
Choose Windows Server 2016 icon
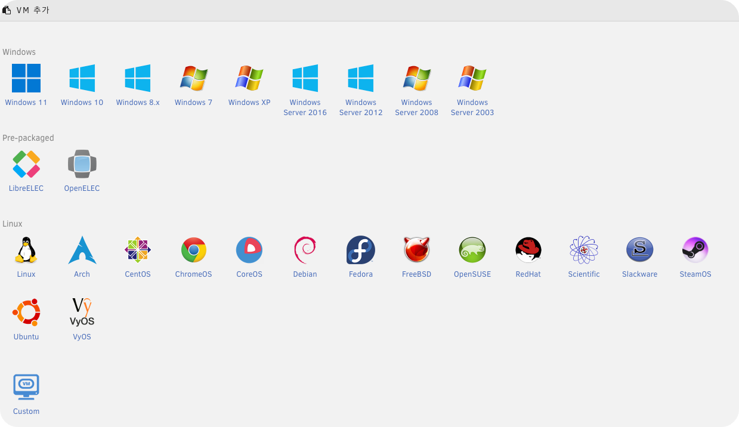pyautogui.click(x=305, y=78)
